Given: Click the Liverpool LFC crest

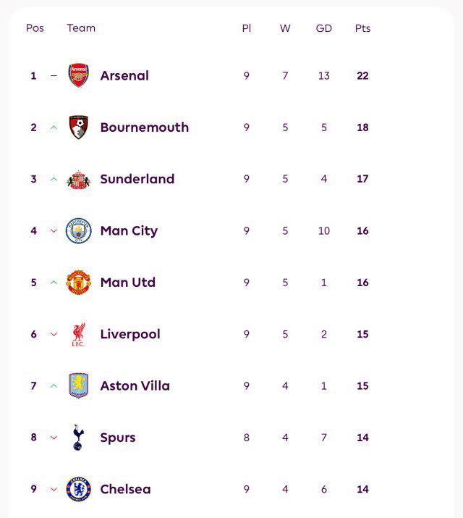Looking at the screenshot, I should [78, 334].
